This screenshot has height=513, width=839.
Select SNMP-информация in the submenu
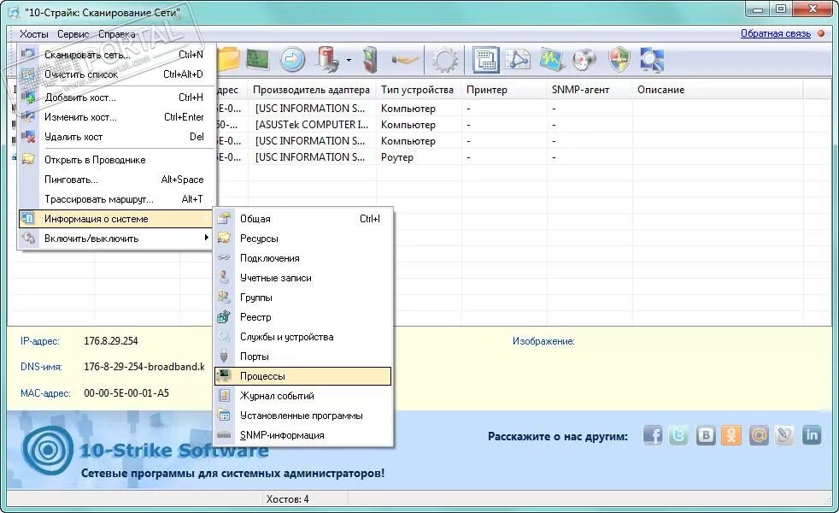[302, 435]
